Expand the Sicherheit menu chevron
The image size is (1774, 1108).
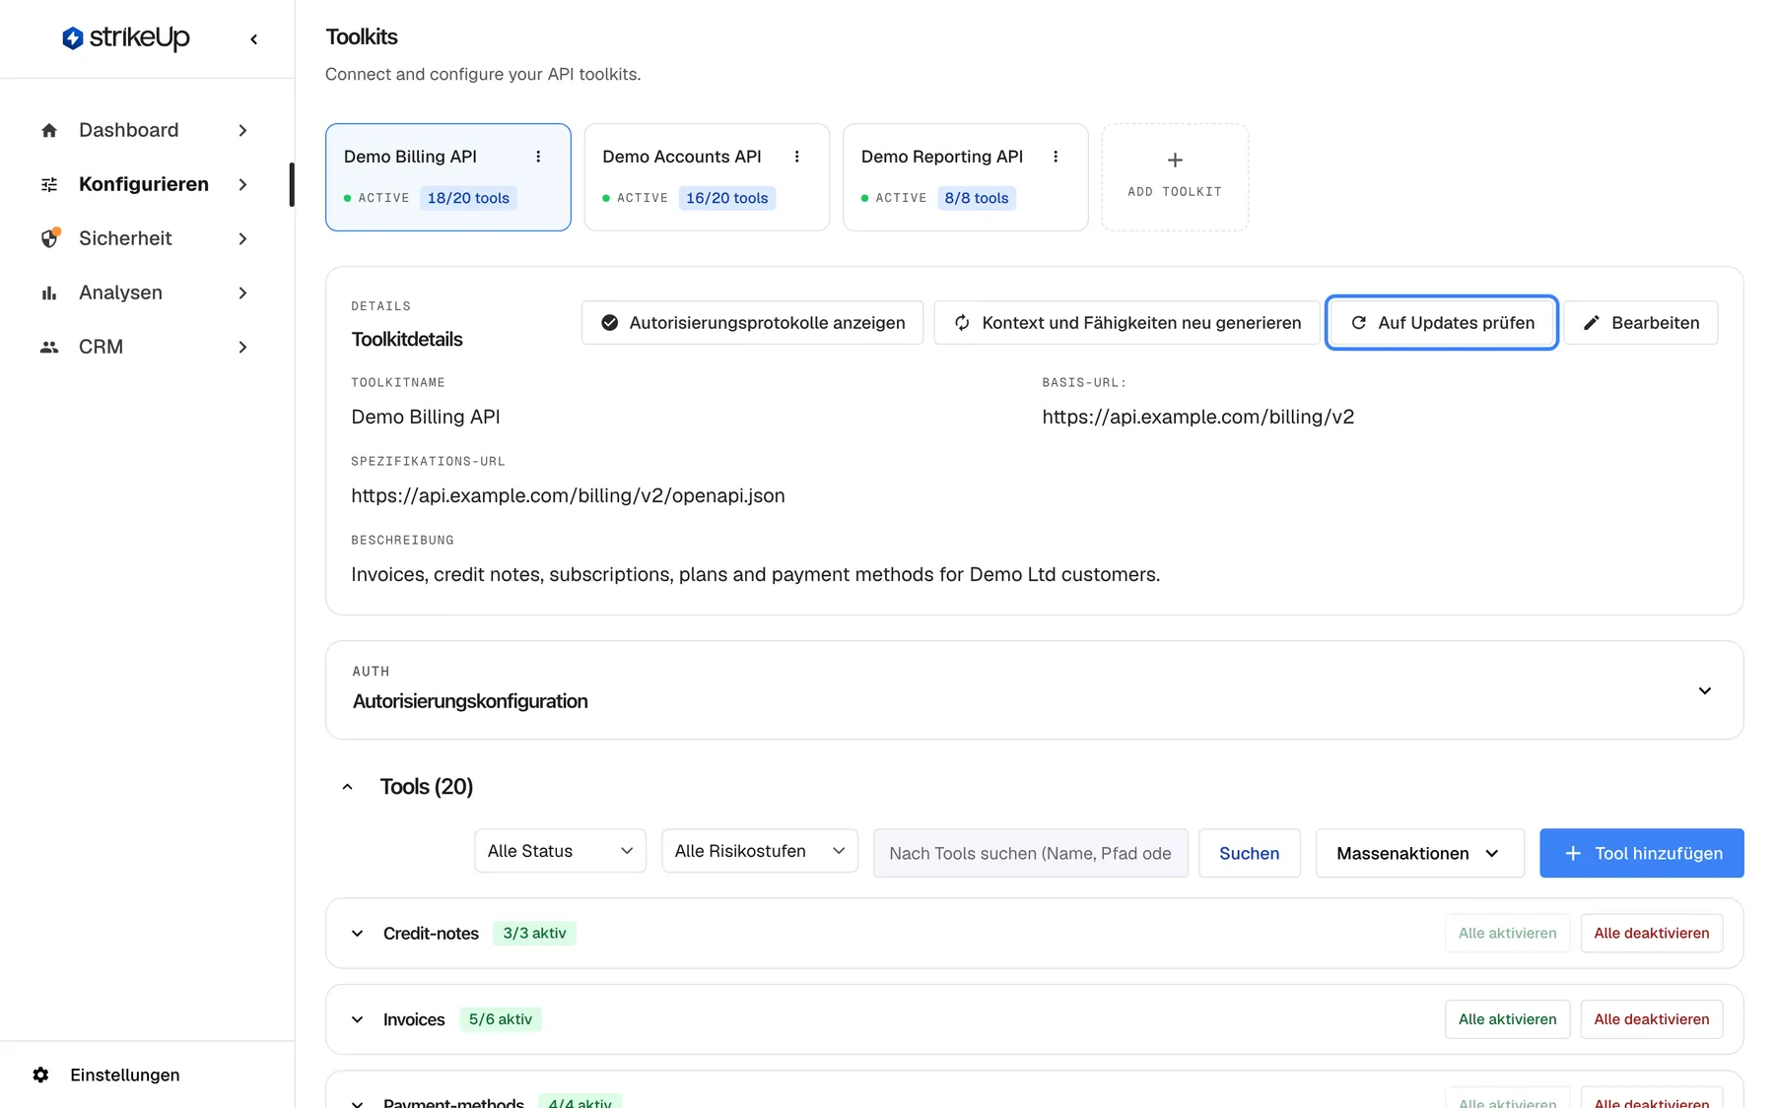coord(242,238)
